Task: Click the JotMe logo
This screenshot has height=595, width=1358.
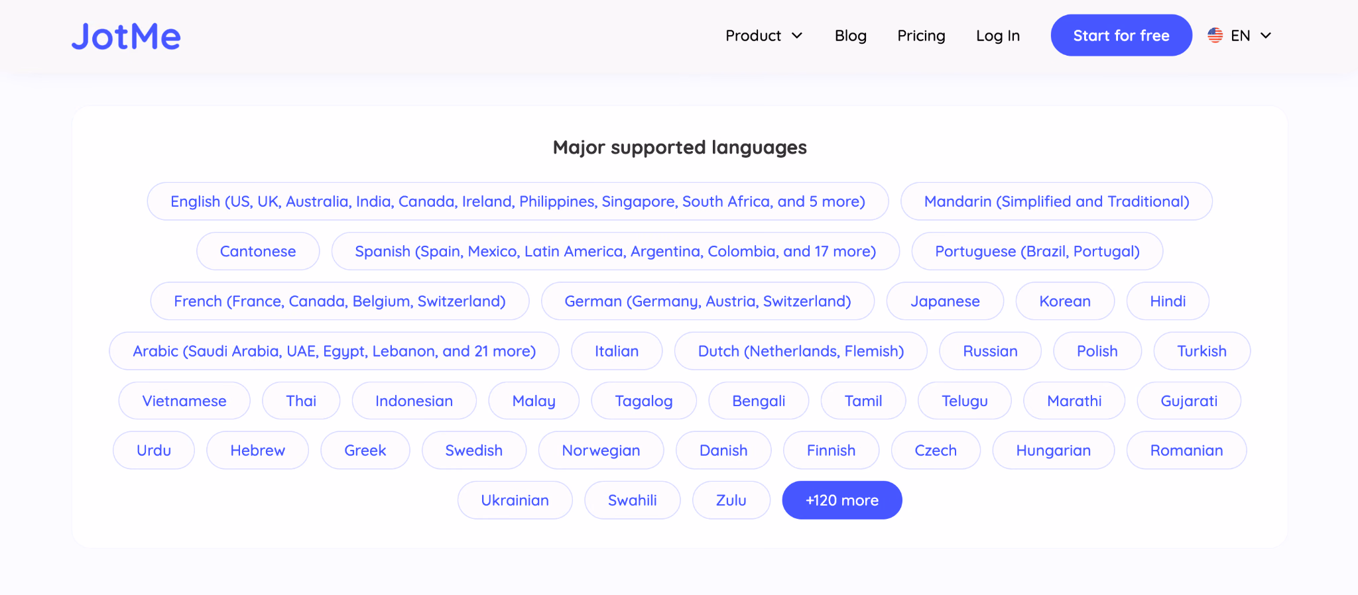Action: tap(126, 36)
